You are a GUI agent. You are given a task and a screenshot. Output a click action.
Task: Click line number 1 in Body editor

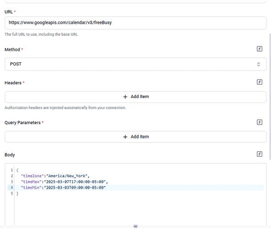point(12,170)
